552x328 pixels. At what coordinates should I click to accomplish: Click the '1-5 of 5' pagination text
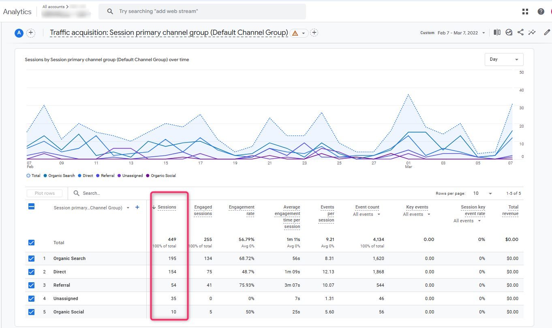513,194
